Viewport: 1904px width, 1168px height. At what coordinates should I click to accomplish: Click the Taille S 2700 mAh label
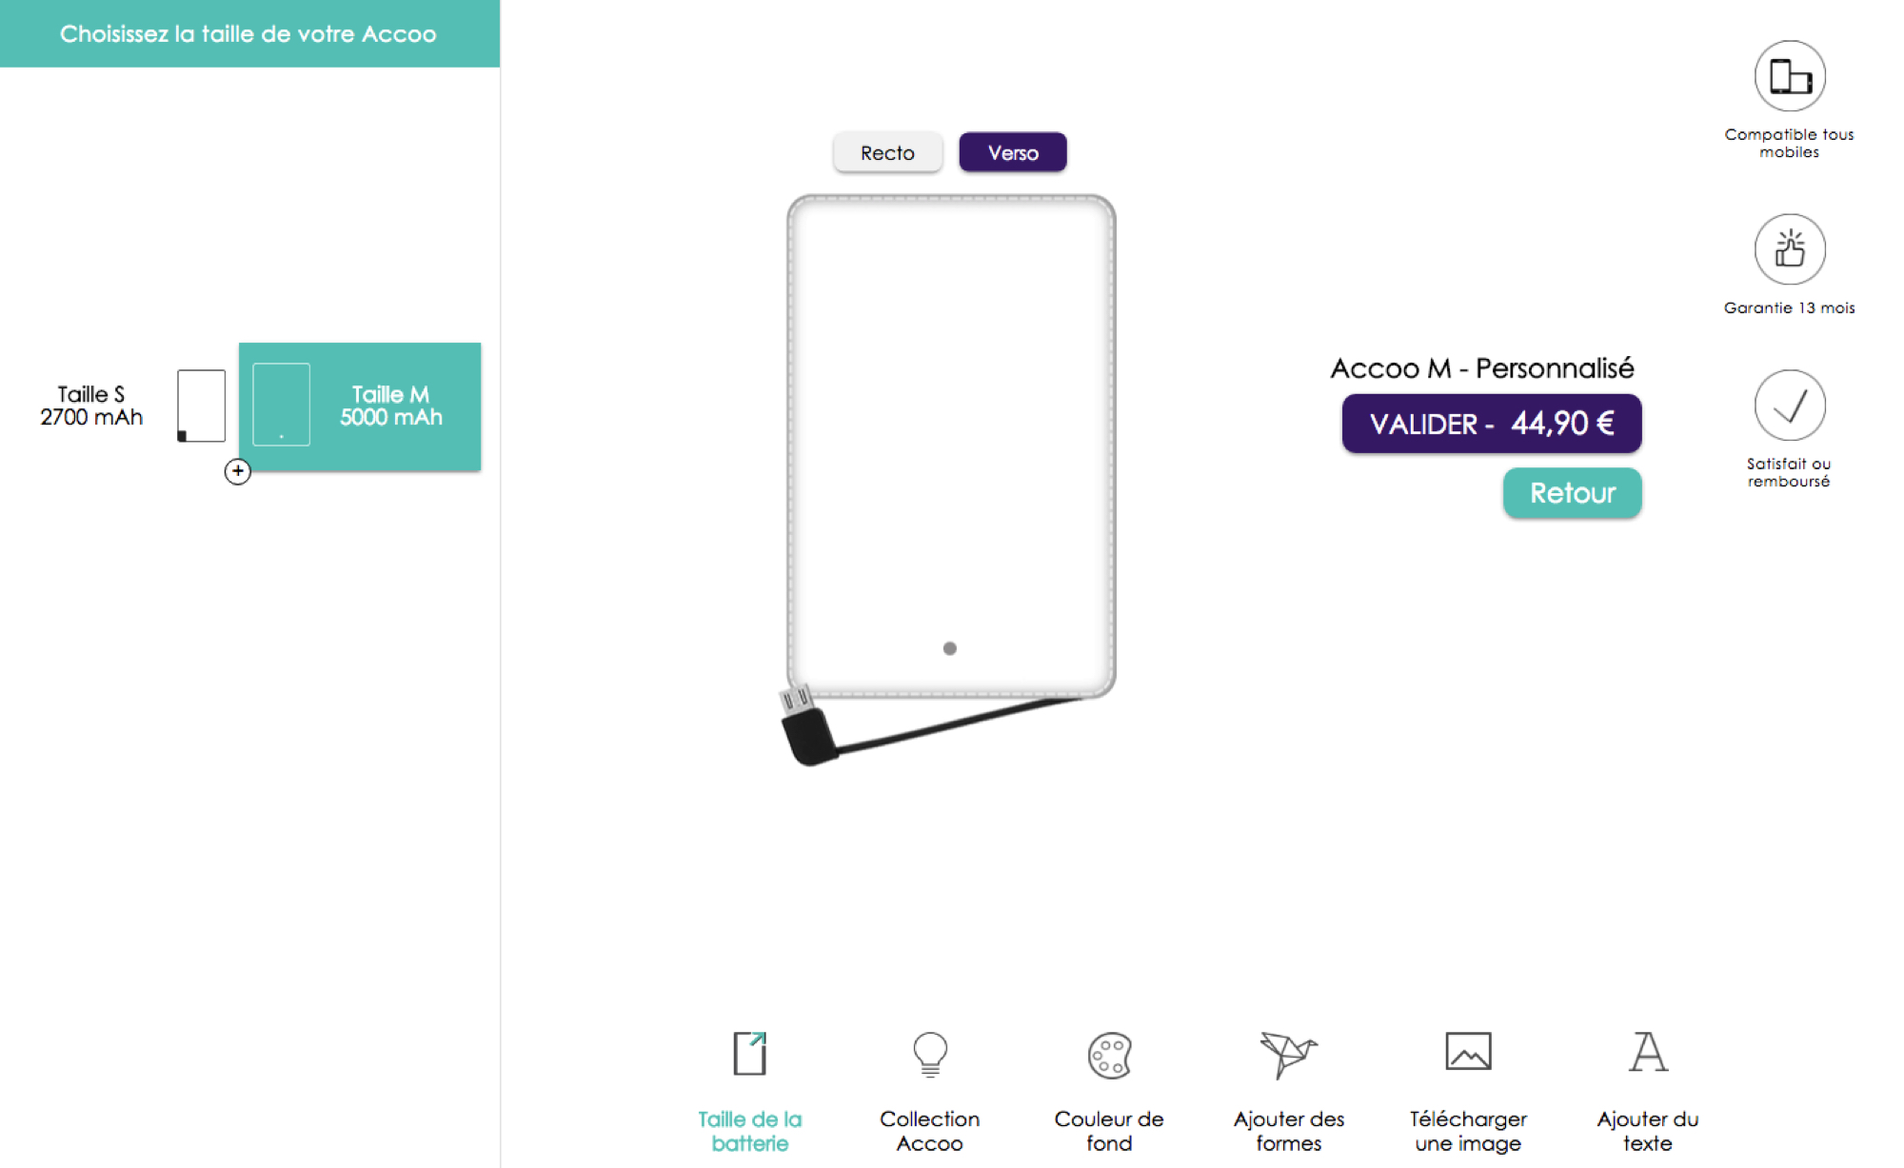coord(91,406)
